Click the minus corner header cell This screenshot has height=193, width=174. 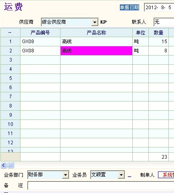10,33
